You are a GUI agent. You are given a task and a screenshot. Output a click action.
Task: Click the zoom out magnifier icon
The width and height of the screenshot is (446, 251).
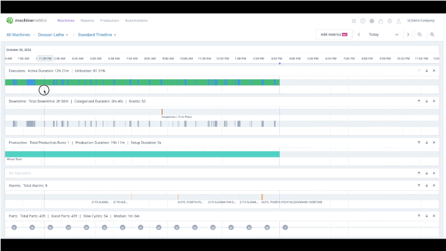click(x=419, y=35)
